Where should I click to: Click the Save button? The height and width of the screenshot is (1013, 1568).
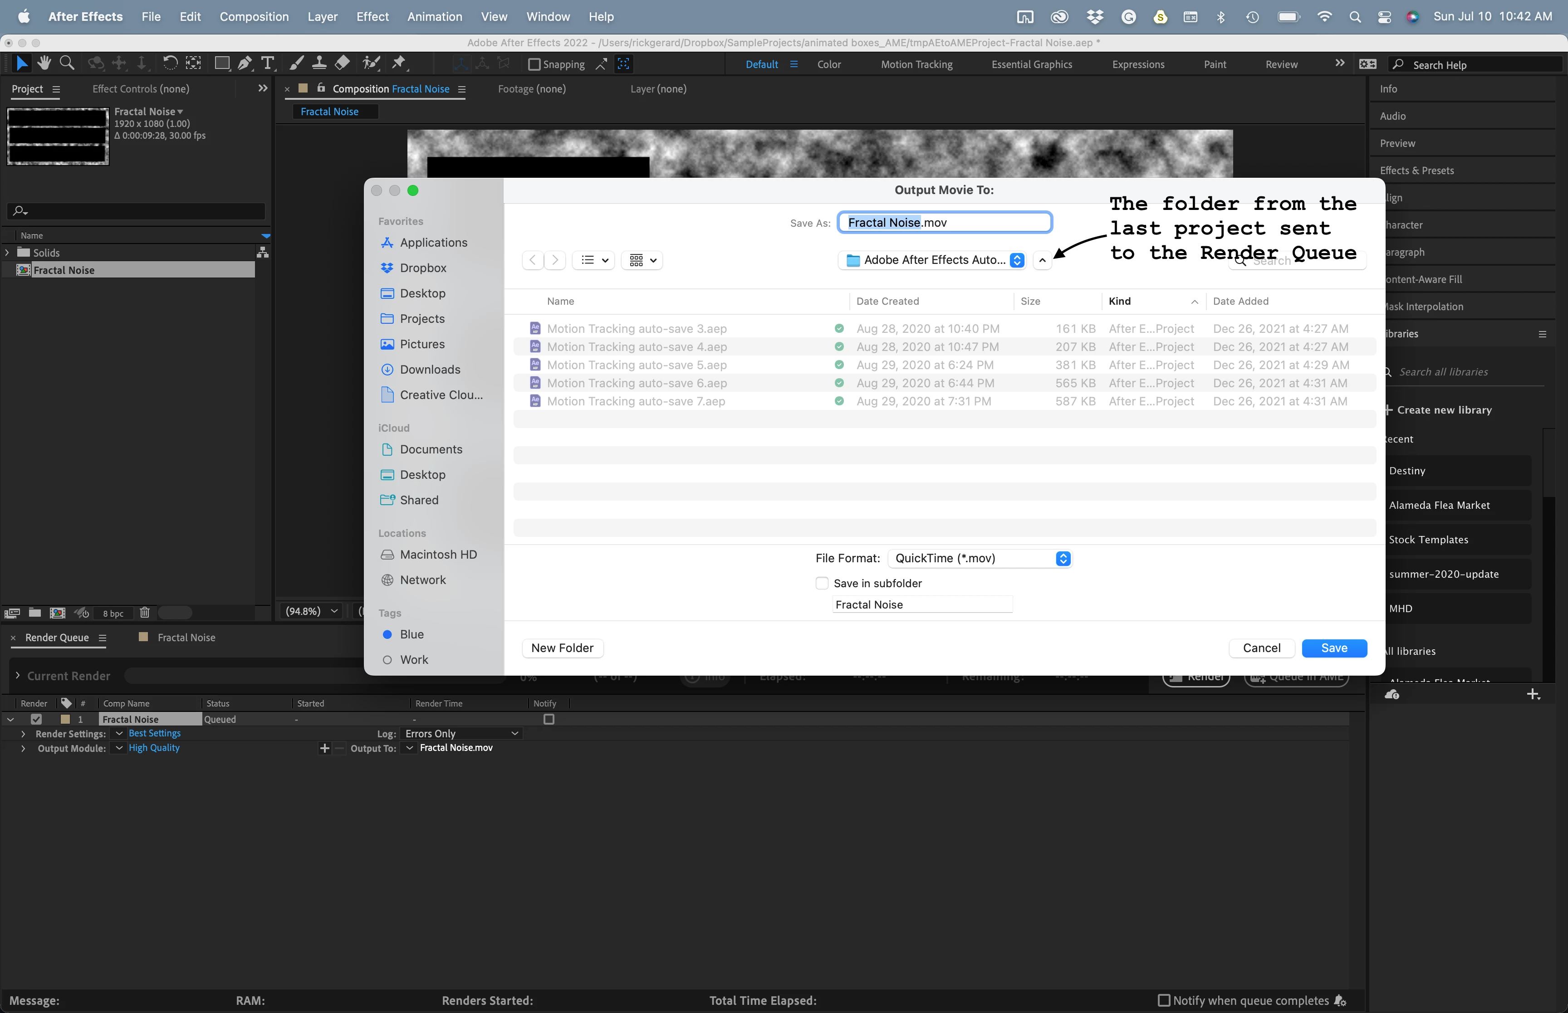pos(1334,648)
